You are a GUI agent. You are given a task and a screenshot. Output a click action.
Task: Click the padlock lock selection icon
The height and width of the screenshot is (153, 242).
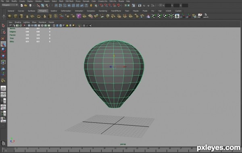[91, 6]
